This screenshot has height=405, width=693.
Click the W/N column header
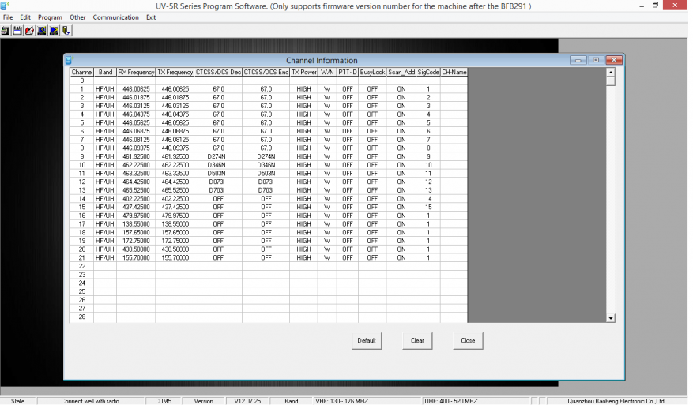click(x=327, y=72)
